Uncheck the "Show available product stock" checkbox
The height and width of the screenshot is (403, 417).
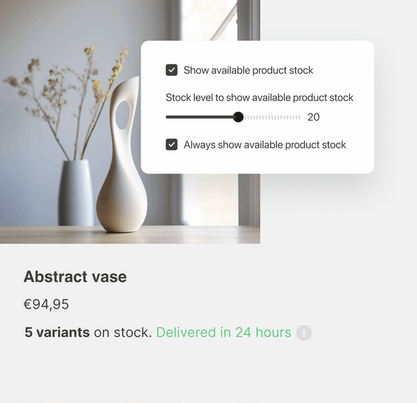pyautogui.click(x=172, y=70)
